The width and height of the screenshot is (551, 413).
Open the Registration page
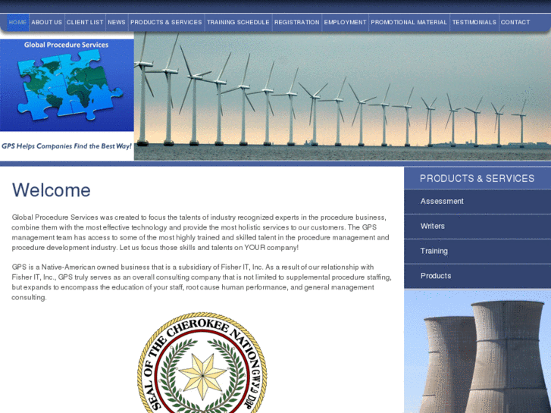click(x=297, y=22)
